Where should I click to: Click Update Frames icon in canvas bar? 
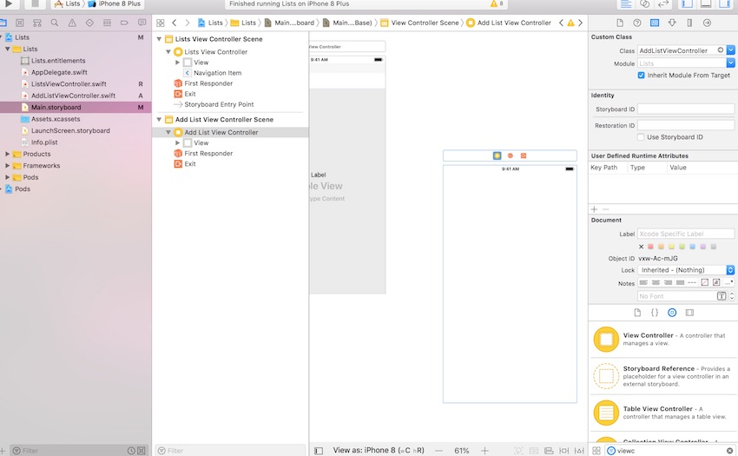tap(518, 451)
